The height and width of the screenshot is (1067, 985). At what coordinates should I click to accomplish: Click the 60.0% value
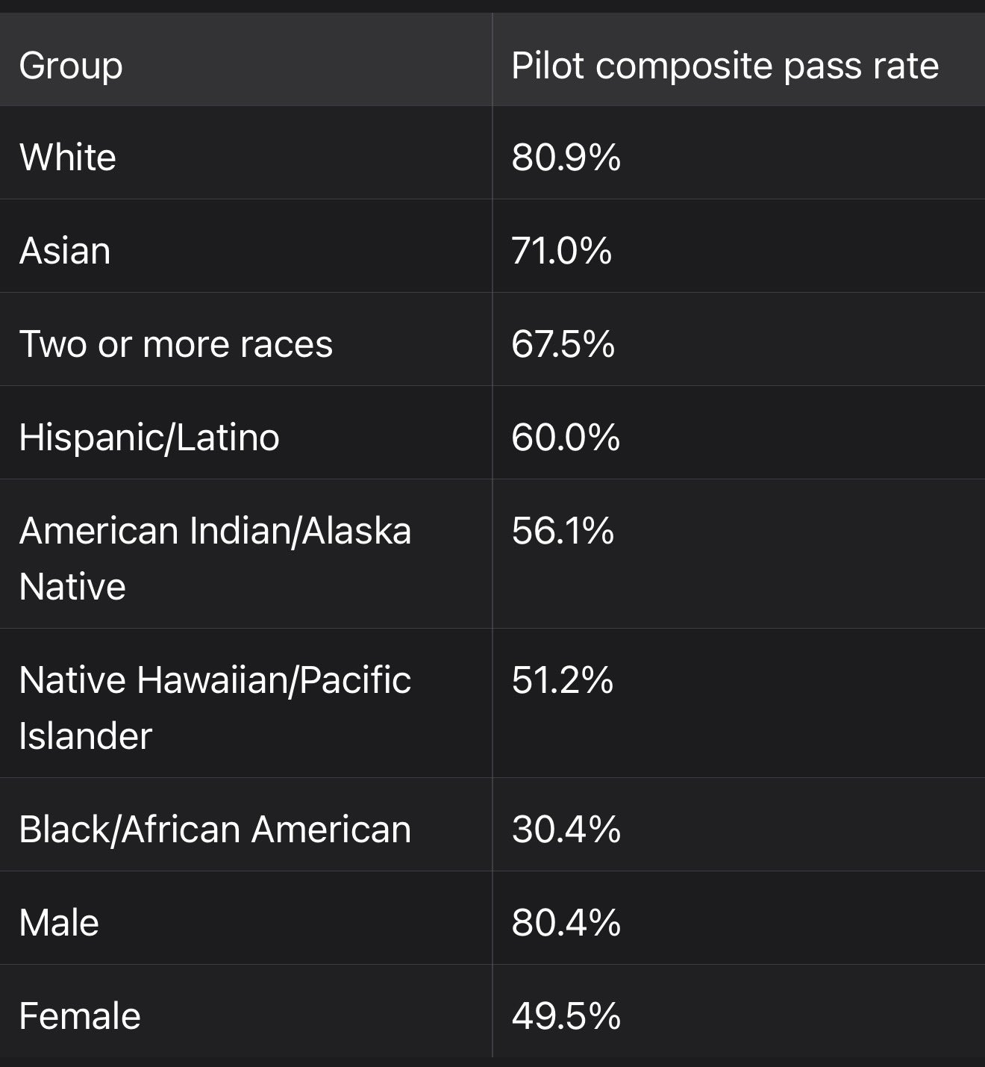click(x=566, y=438)
